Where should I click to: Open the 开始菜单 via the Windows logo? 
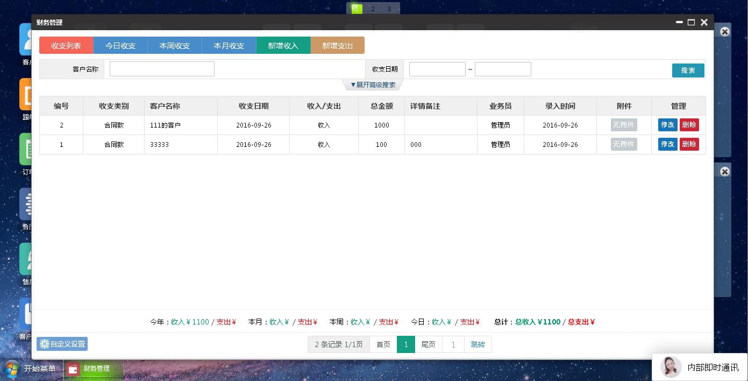click(x=11, y=369)
